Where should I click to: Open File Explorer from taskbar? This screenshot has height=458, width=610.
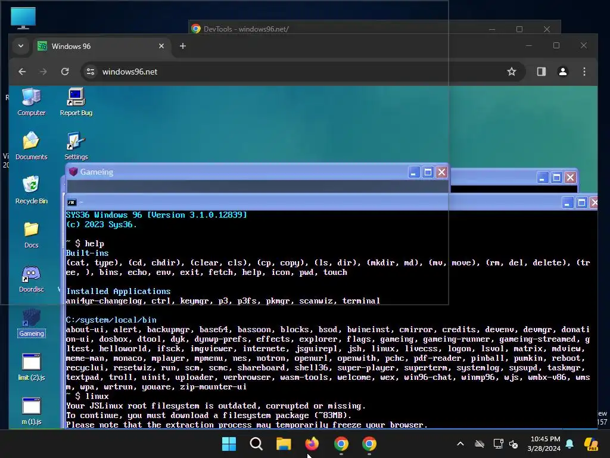[x=284, y=444]
